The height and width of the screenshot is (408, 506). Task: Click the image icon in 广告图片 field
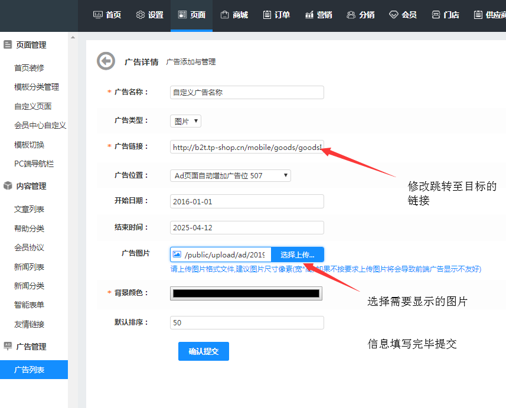tap(177, 254)
